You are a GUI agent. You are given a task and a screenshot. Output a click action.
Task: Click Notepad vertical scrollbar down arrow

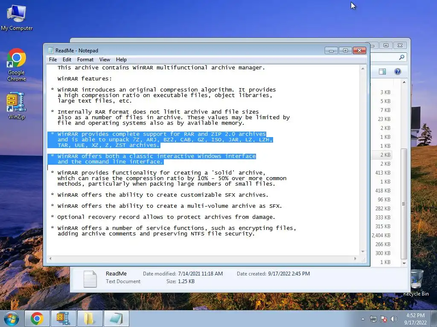coord(363,251)
